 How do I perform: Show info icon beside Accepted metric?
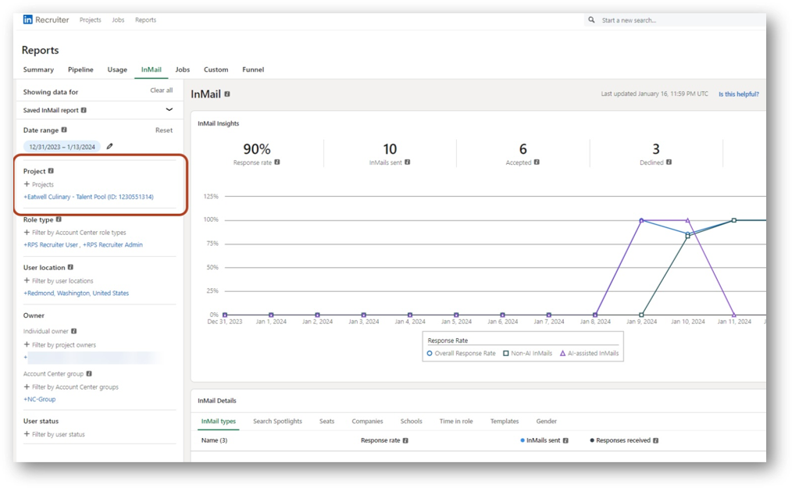point(537,162)
